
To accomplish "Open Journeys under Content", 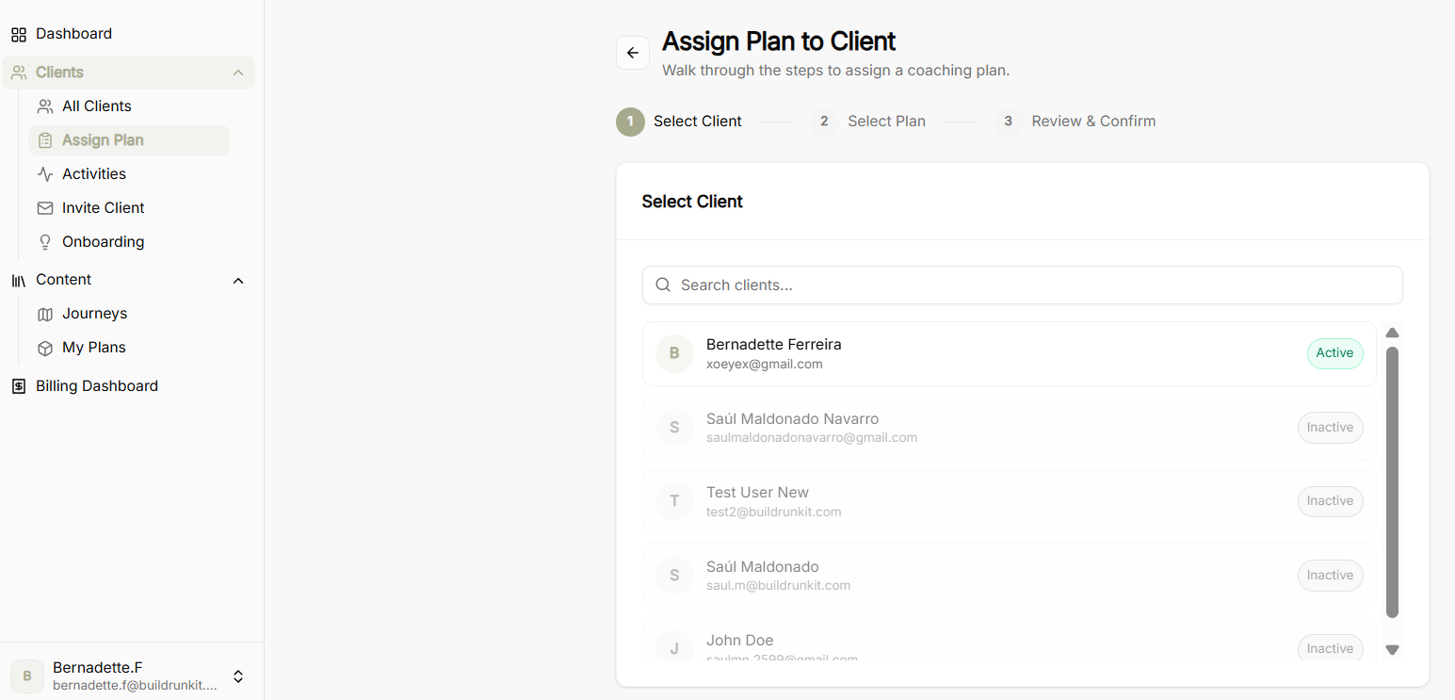I will pyautogui.click(x=94, y=314).
